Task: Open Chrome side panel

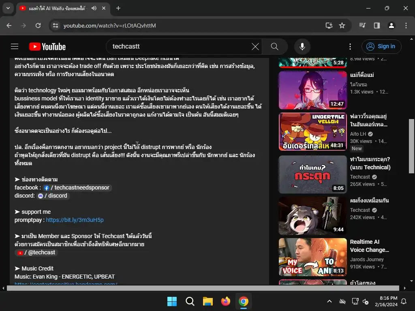Action: pos(376,26)
